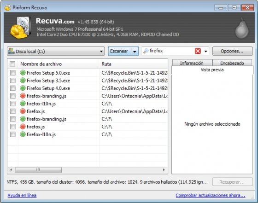Click the Recuva hard-hat drive logo
Viewport: 258px width, 203px height.
[20, 27]
